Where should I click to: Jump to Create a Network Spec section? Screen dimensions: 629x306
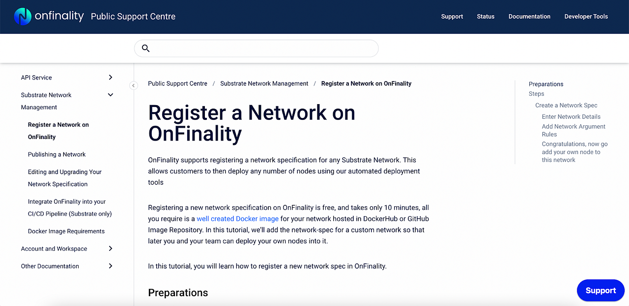(566, 105)
